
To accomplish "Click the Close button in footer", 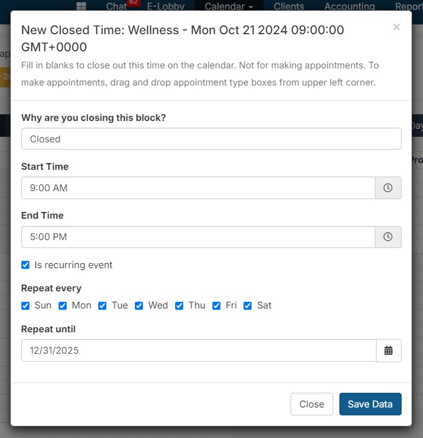I will [x=312, y=404].
